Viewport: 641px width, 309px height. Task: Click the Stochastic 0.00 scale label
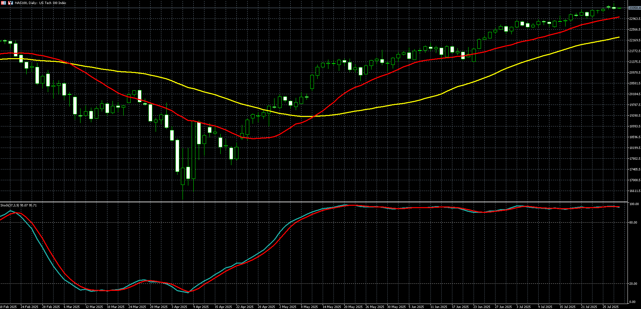click(x=633, y=302)
